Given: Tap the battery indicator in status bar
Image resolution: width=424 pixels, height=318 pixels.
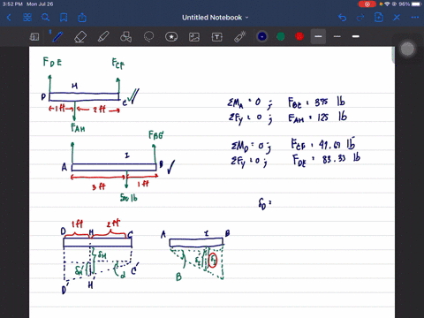Looking at the screenshot, I should tap(416, 4).
